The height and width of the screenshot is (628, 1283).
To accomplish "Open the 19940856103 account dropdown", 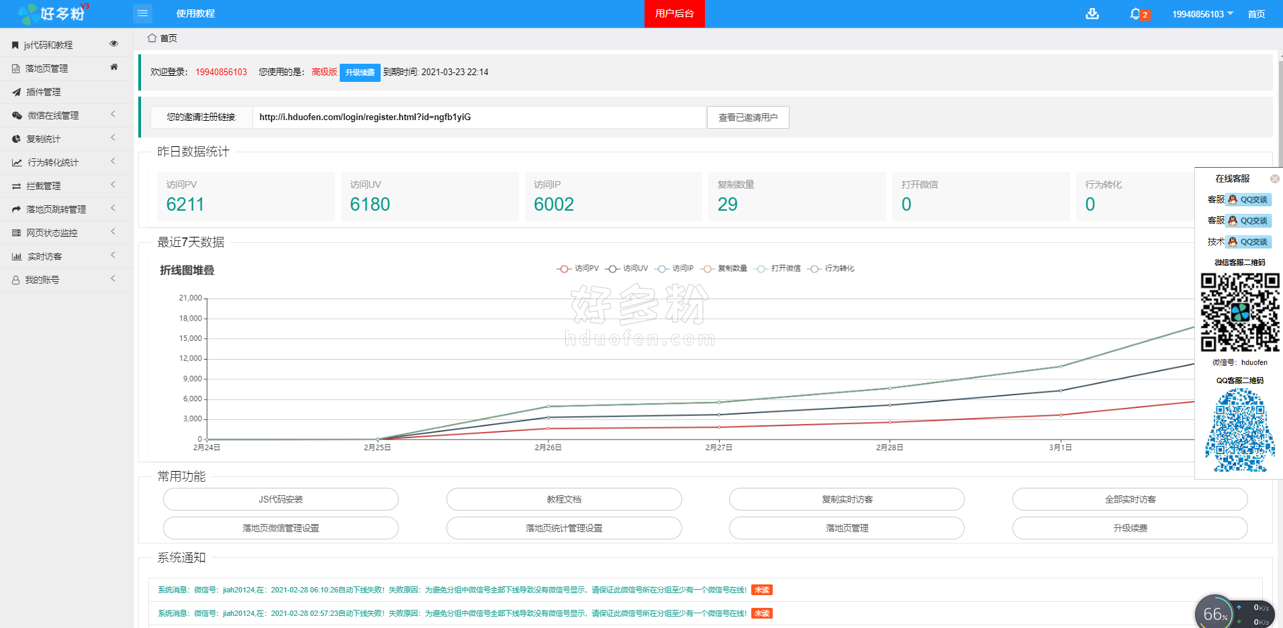I will pyautogui.click(x=1202, y=14).
